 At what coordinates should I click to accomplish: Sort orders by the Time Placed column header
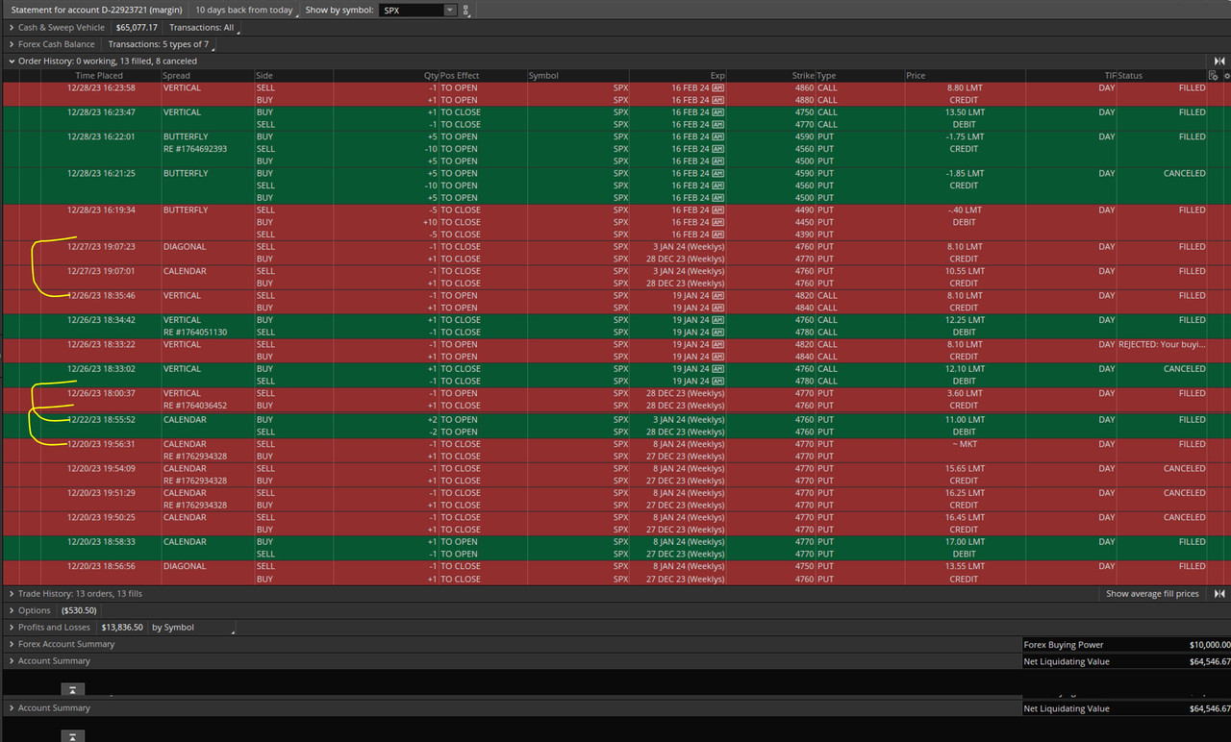(98, 75)
